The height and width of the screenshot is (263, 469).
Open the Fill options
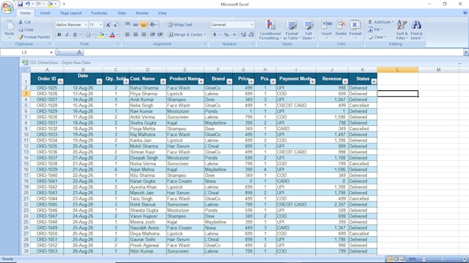375,30
